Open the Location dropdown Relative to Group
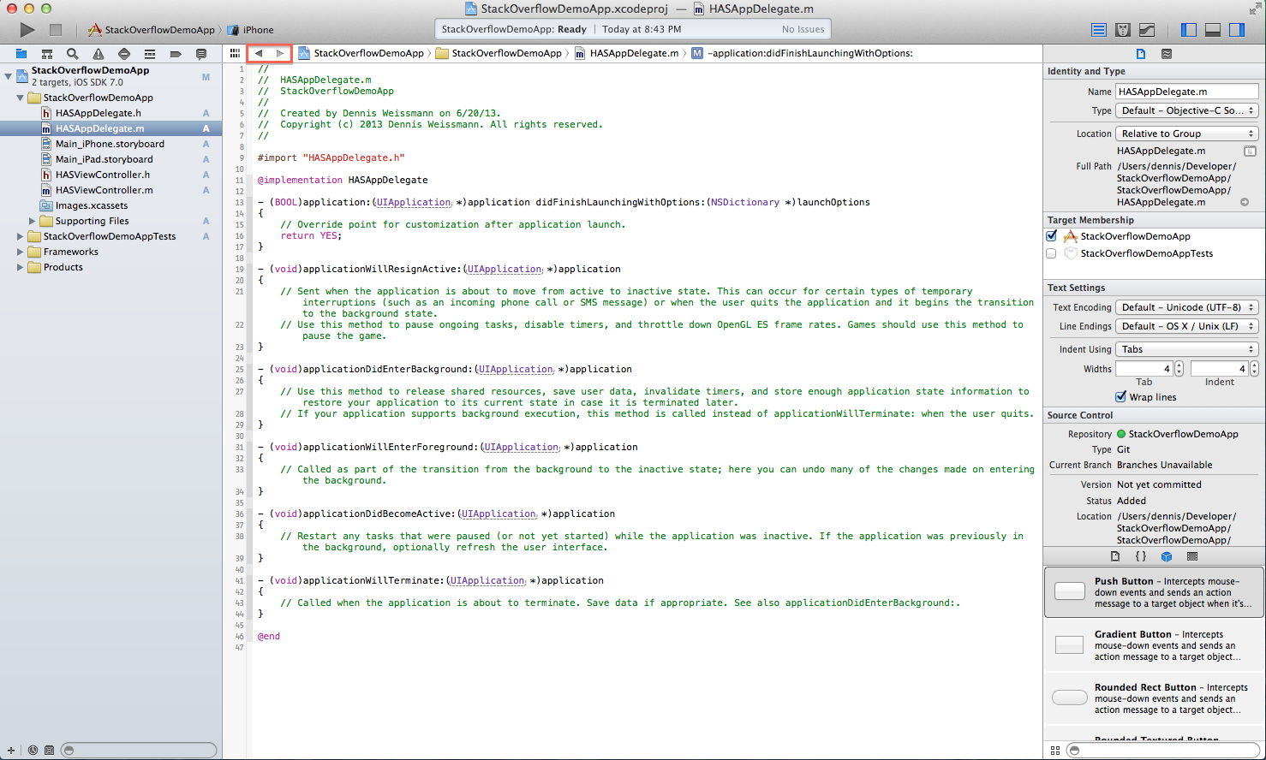This screenshot has height=760, width=1266. [1186, 134]
